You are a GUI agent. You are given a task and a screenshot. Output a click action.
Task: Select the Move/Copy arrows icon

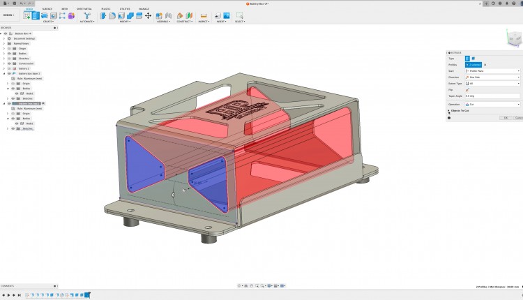(148, 15)
